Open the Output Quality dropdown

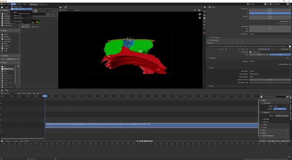[x=270, y=74]
